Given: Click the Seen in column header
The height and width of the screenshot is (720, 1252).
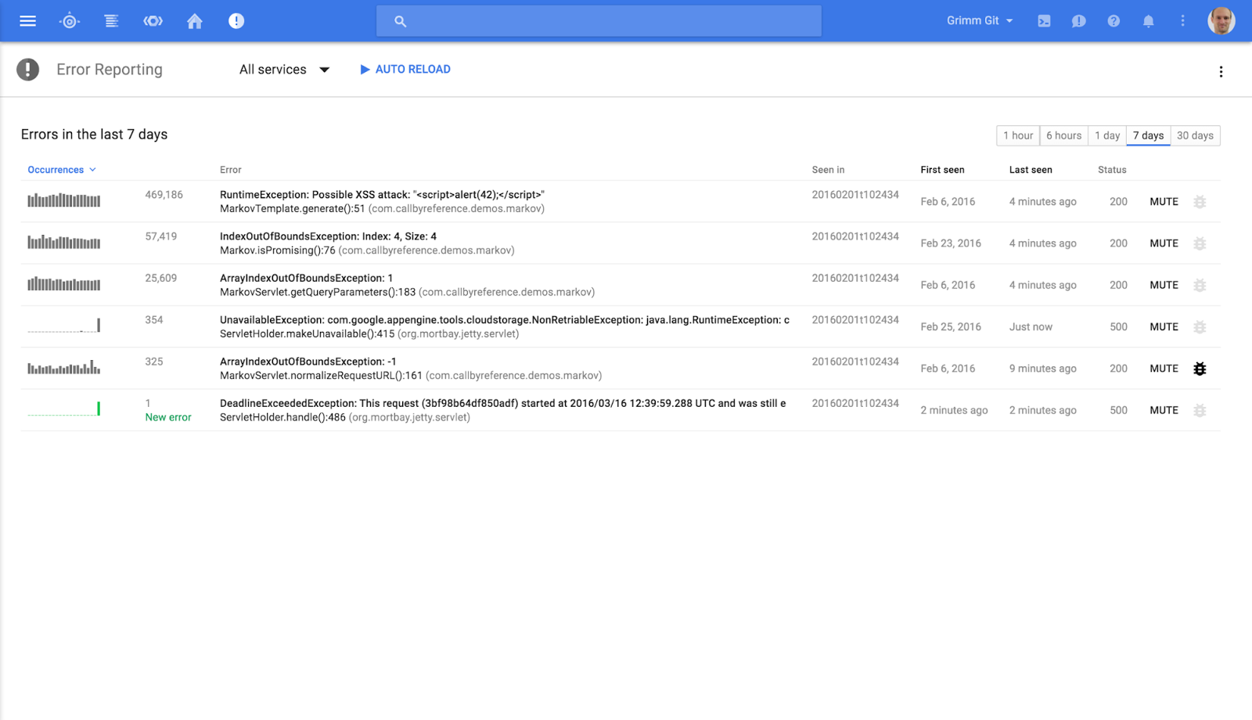Looking at the screenshot, I should click(x=828, y=170).
